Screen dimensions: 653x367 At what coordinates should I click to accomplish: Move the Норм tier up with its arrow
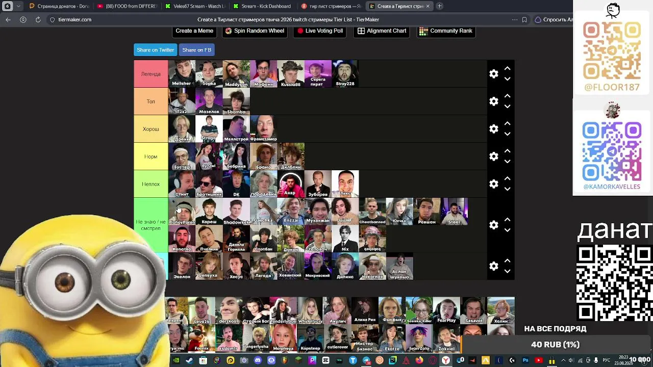click(507, 151)
